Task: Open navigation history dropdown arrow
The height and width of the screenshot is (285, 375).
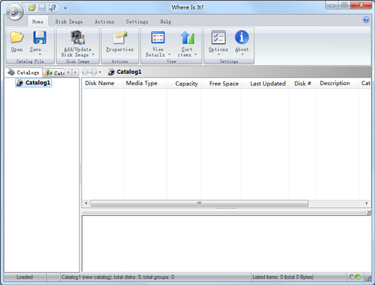Action: [x=100, y=72]
